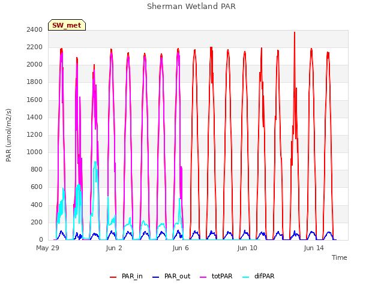Click the 800 y-axis tick label
The width and height of the screenshot is (384, 288).
[37, 169]
